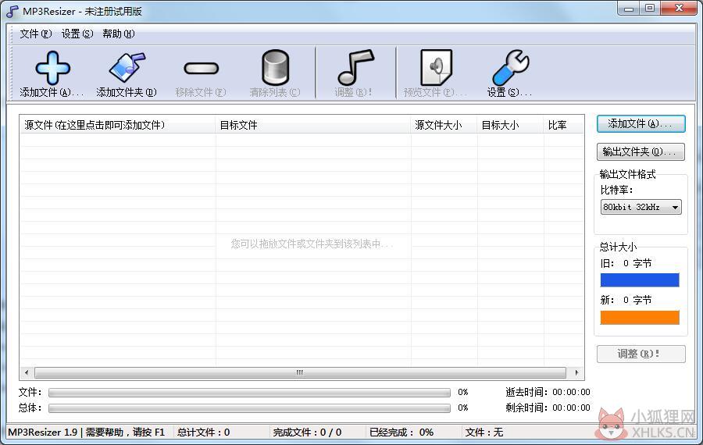Click the Add File plus toolbar icon
703x445 pixels.
[52, 68]
